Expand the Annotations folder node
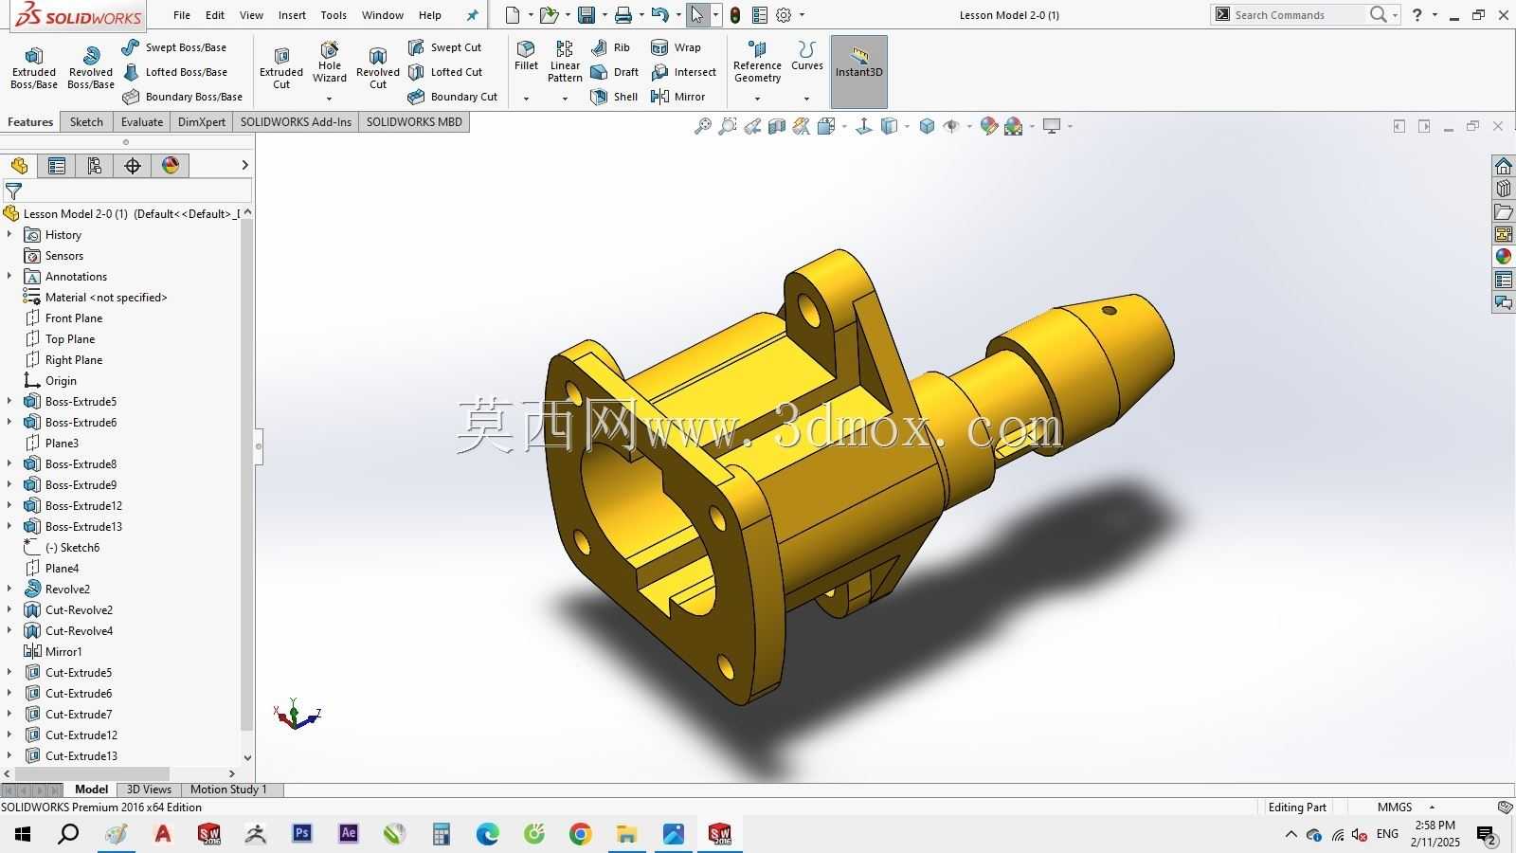Image resolution: width=1516 pixels, height=853 pixels. (x=9, y=277)
